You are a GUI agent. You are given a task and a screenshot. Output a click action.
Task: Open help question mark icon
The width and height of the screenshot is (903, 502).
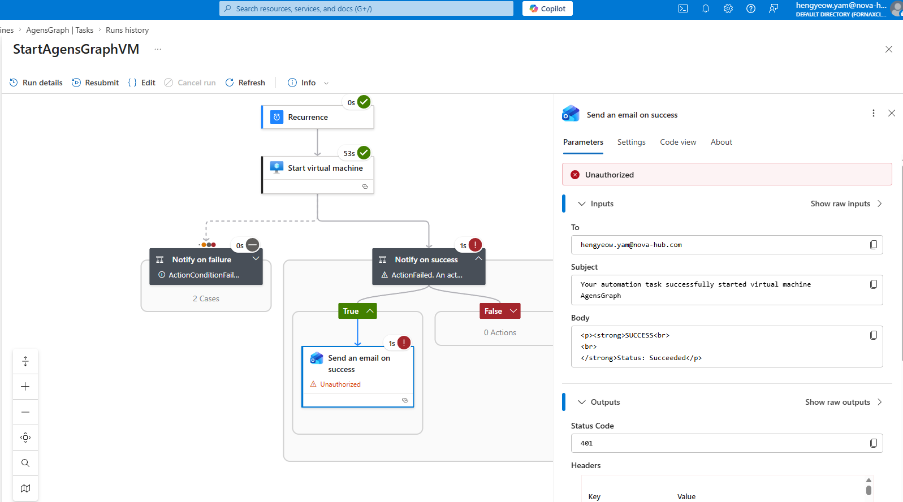(x=751, y=8)
